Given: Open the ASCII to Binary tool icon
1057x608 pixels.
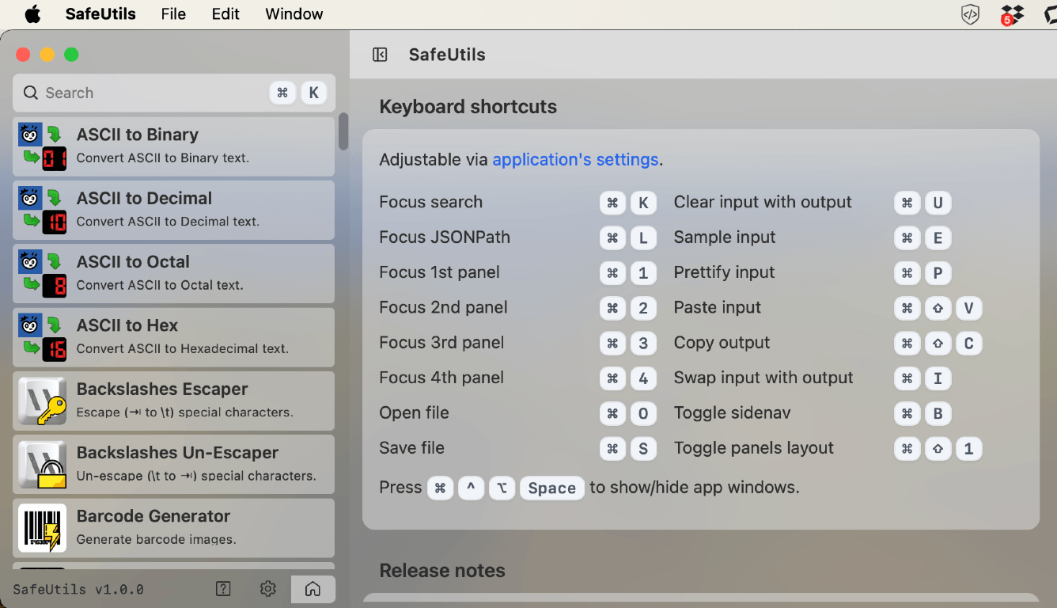Looking at the screenshot, I should tap(43, 146).
